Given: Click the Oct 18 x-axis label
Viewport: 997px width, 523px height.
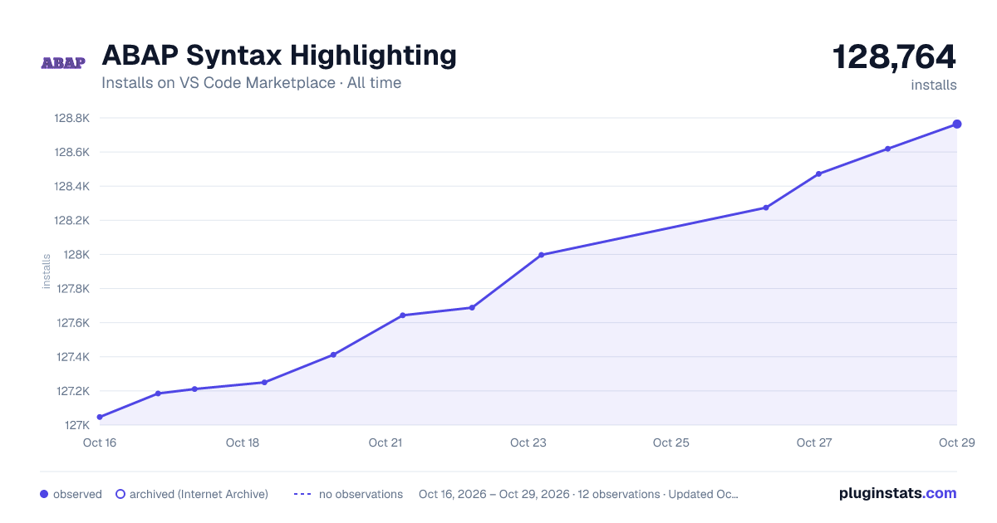Looking at the screenshot, I should [x=243, y=442].
